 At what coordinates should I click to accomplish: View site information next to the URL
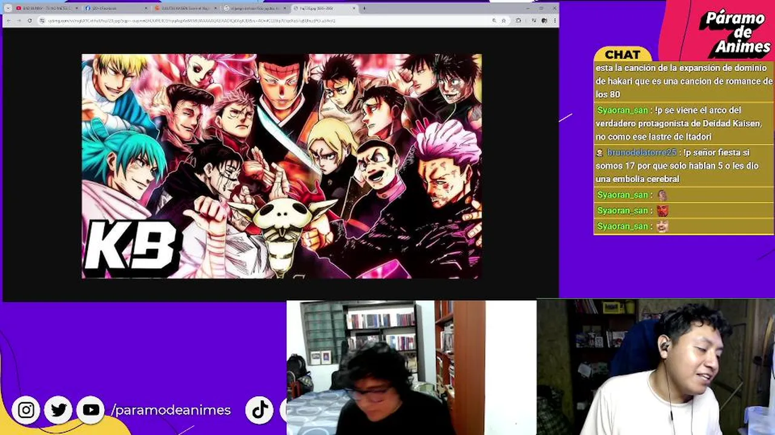point(42,21)
